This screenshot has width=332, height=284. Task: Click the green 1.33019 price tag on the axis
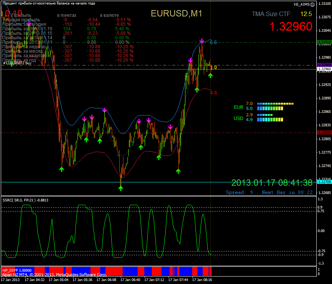click(x=325, y=42)
